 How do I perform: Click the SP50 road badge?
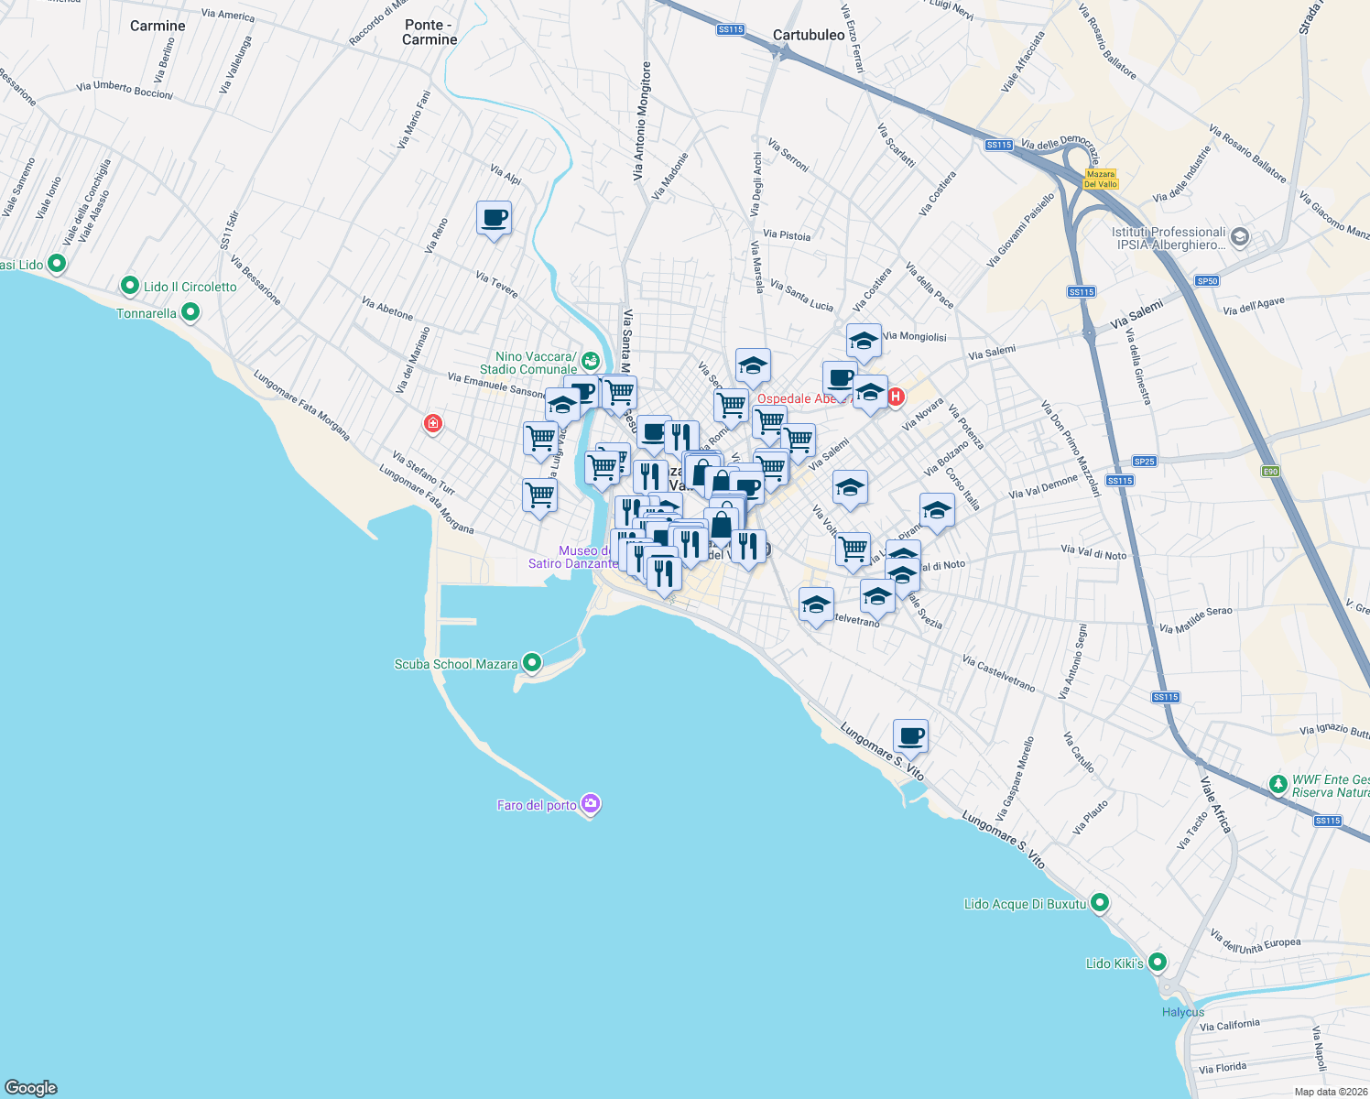[x=1208, y=281]
